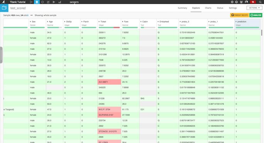Switch to the Charts tab
This screenshot has width=264, height=143.
[x=208, y=8]
